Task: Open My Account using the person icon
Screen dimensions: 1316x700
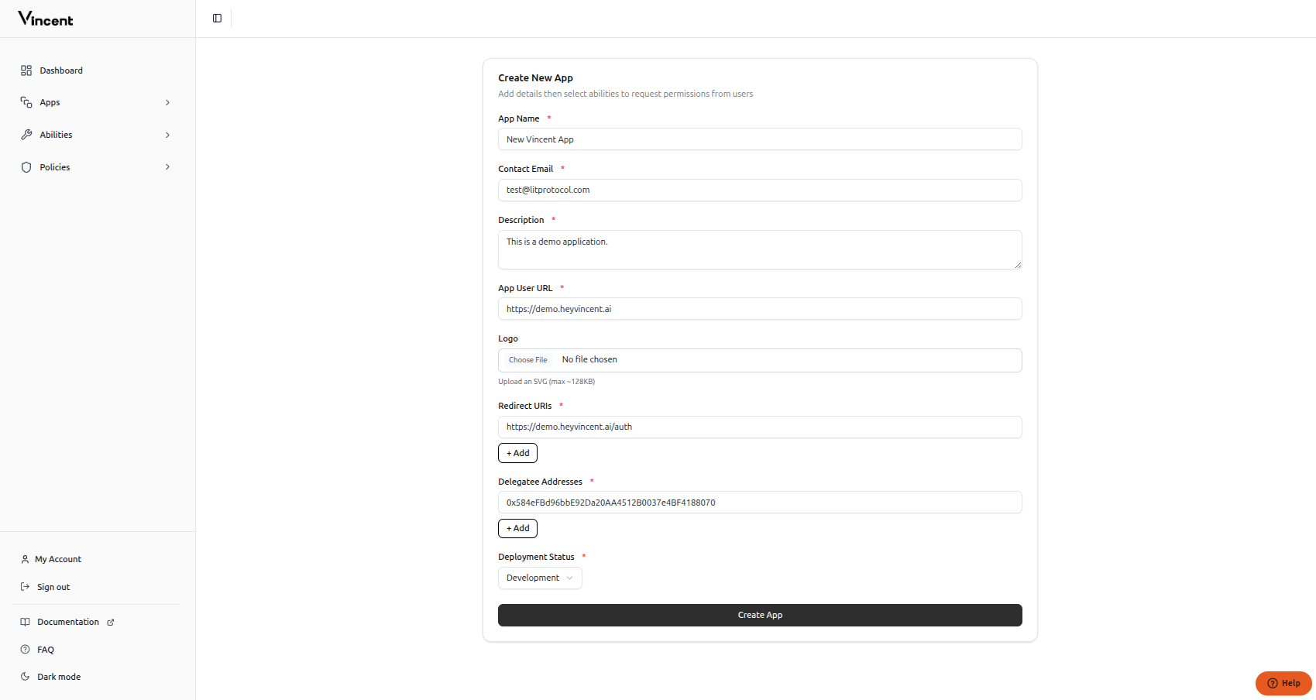Action: coord(26,558)
